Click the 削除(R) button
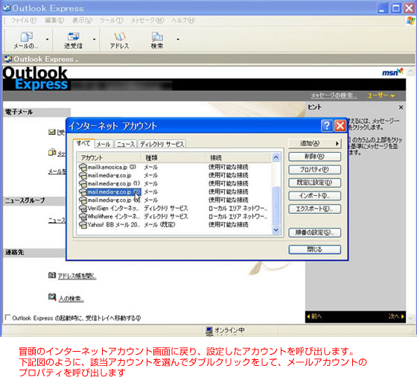Screen dimensions: 417x389 (314, 156)
